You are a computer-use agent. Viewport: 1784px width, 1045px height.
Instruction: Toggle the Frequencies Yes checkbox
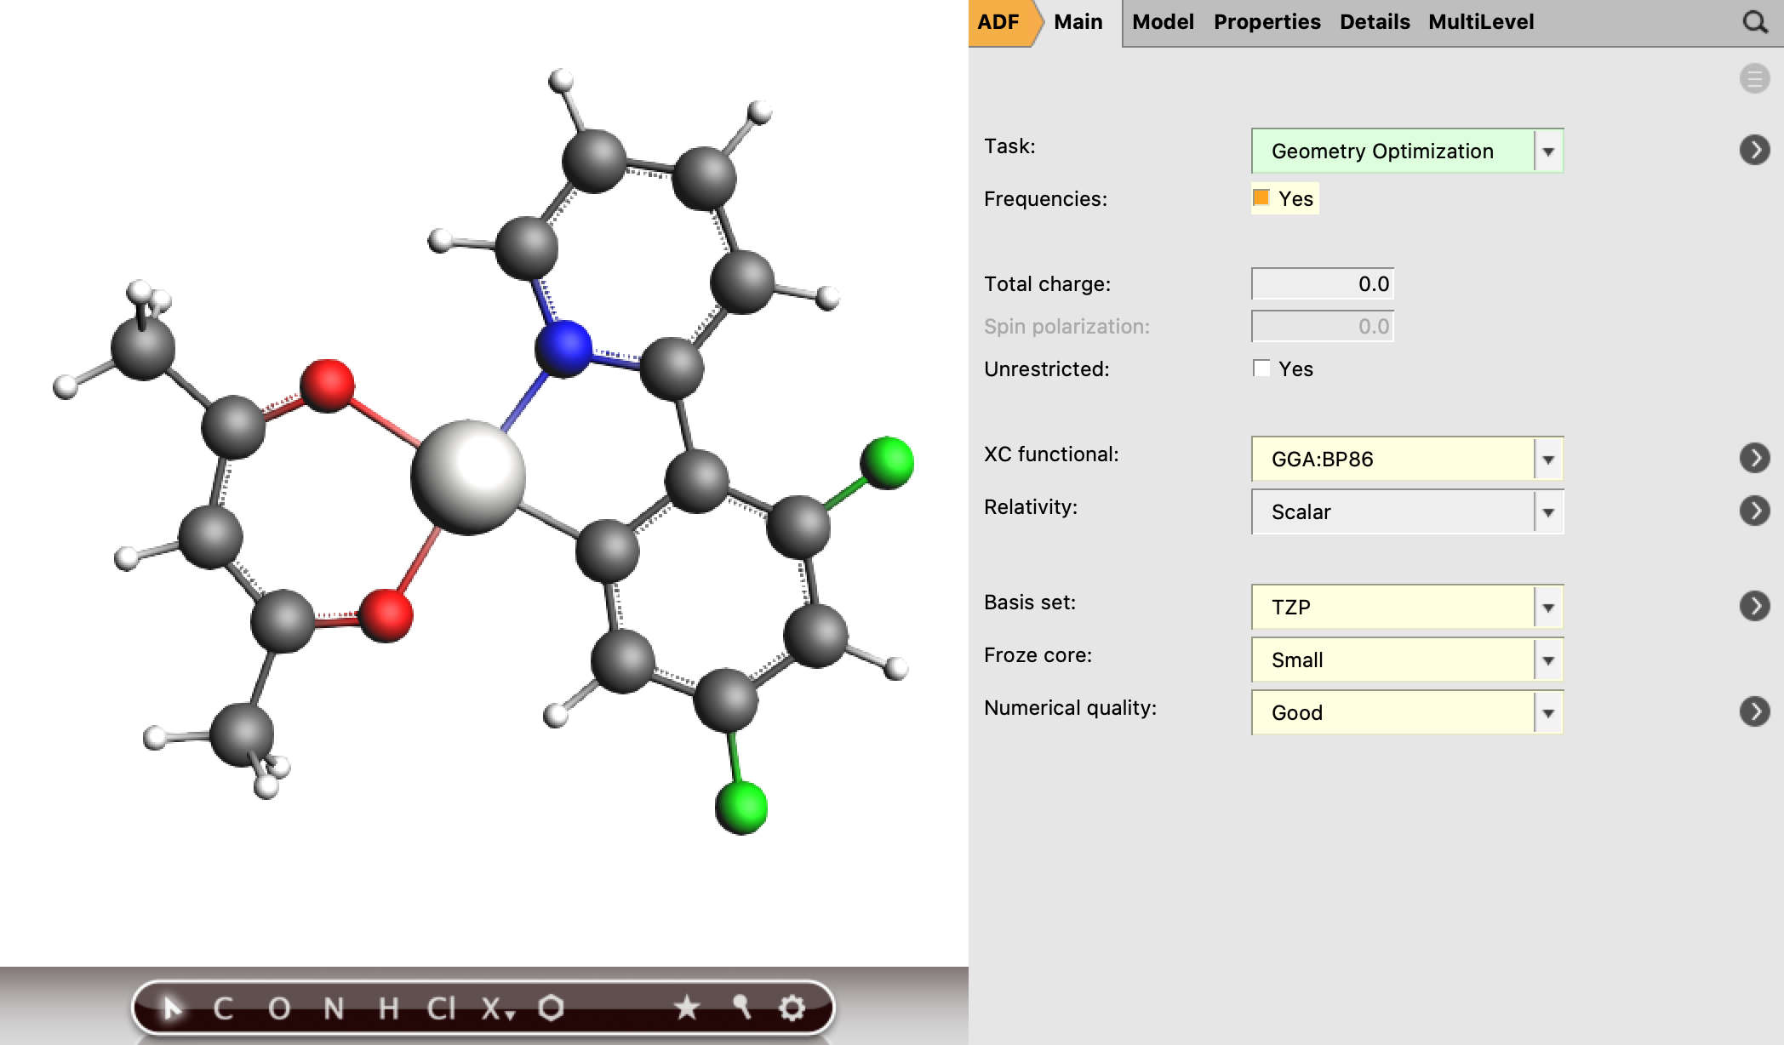point(1261,198)
